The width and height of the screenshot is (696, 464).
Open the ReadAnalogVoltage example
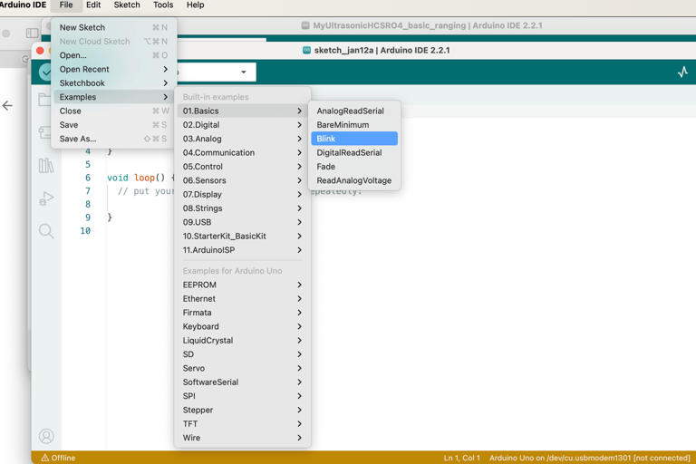[x=354, y=180]
